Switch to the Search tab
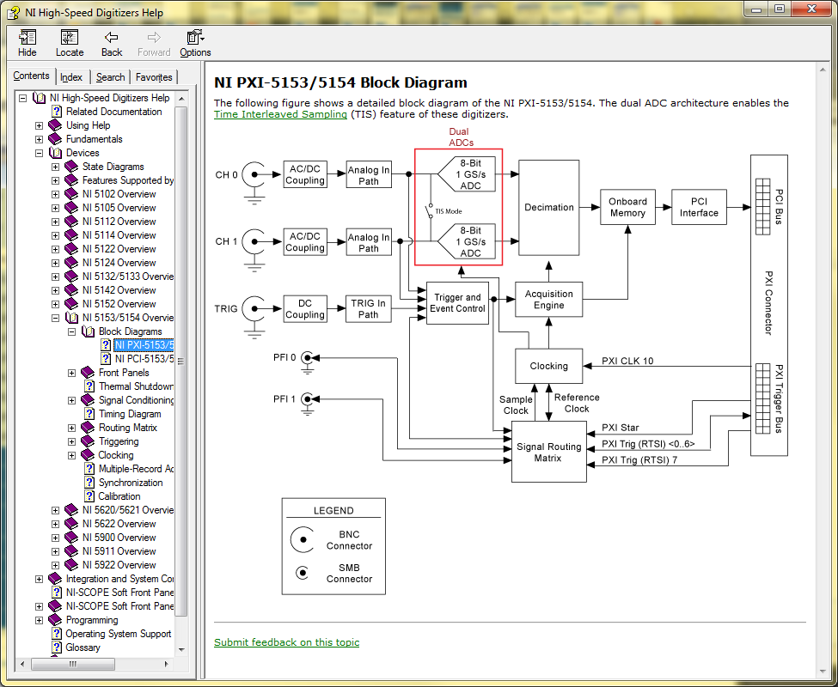This screenshot has width=838, height=687. (110, 77)
